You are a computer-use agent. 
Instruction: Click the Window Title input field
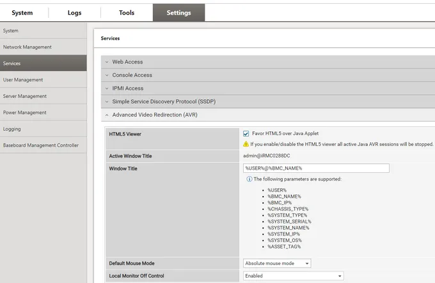pos(316,168)
